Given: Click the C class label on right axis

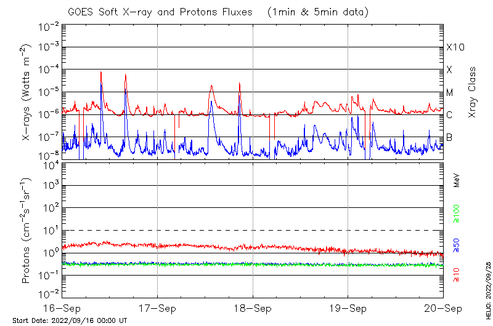Looking at the screenshot, I should (450, 115).
